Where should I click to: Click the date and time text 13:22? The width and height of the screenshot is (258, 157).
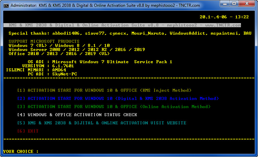coord(224,17)
